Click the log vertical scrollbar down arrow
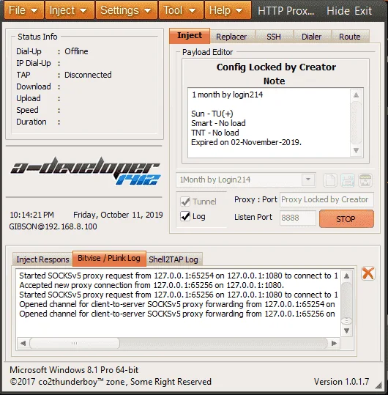Screen dimensions: 388x395 click(x=346, y=331)
